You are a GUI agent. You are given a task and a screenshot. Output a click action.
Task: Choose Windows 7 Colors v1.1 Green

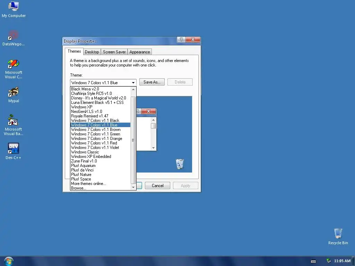pyautogui.click(x=100, y=134)
